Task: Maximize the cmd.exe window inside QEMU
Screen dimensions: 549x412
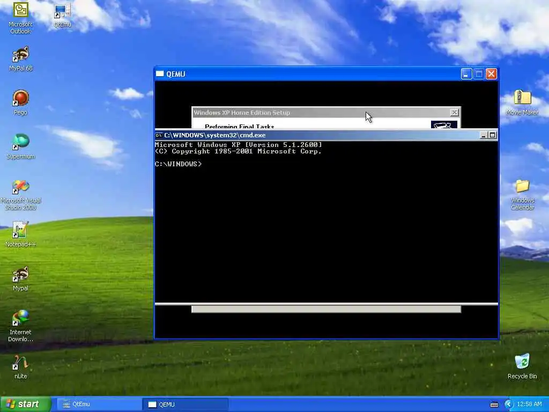Action: pos(492,135)
